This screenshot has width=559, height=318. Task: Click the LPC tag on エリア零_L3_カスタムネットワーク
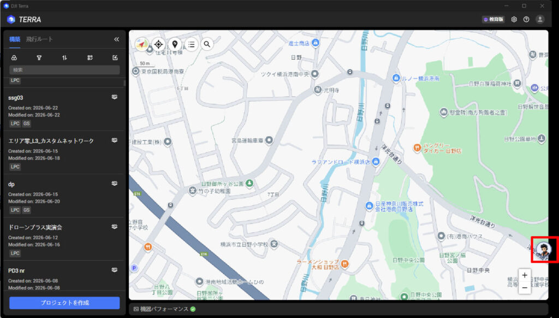(x=15, y=167)
